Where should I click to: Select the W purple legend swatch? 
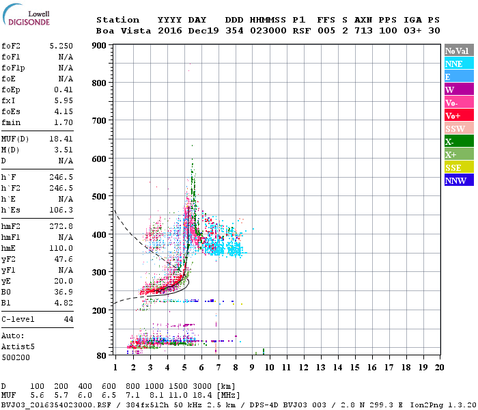pos(459,89)
